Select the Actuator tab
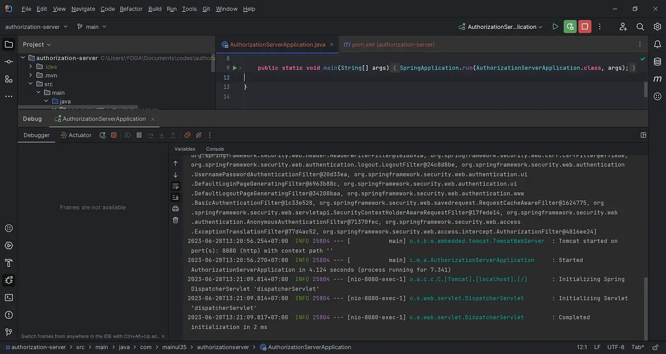The height and width of the screenshot is (354, 666). point(76,135)
